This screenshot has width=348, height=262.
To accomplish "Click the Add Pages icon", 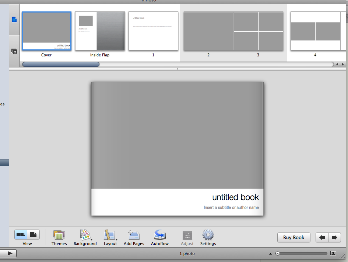I will 134,235.
